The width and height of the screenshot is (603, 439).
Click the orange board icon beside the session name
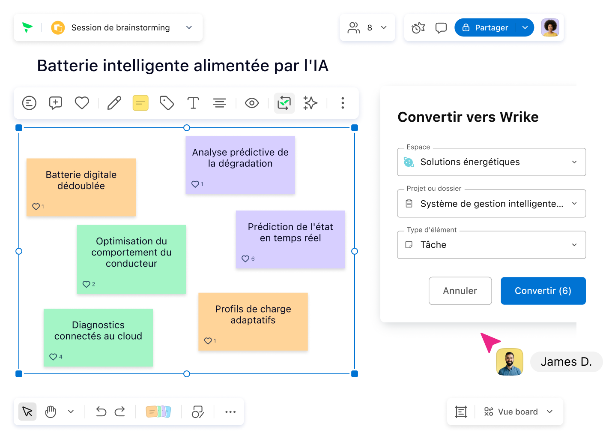coord(58,27)
